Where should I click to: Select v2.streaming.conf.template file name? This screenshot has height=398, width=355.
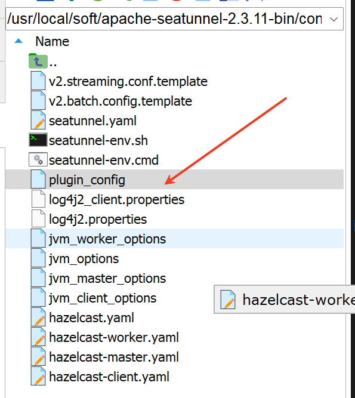[x=128, y=82]
